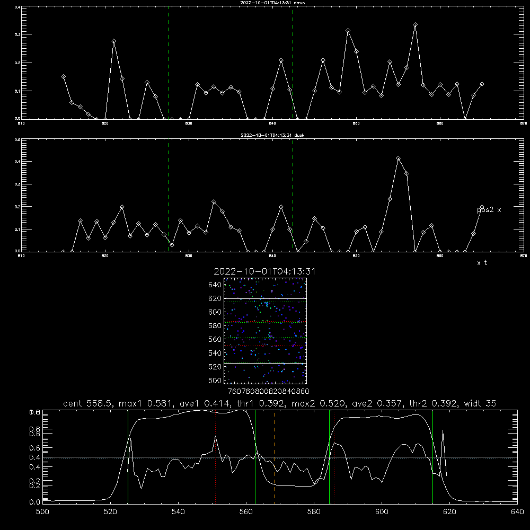Click the highest diamond peak in dawn plot
Image resolution: width=530 pixels, height=530 pixels.
coord(415,25)
